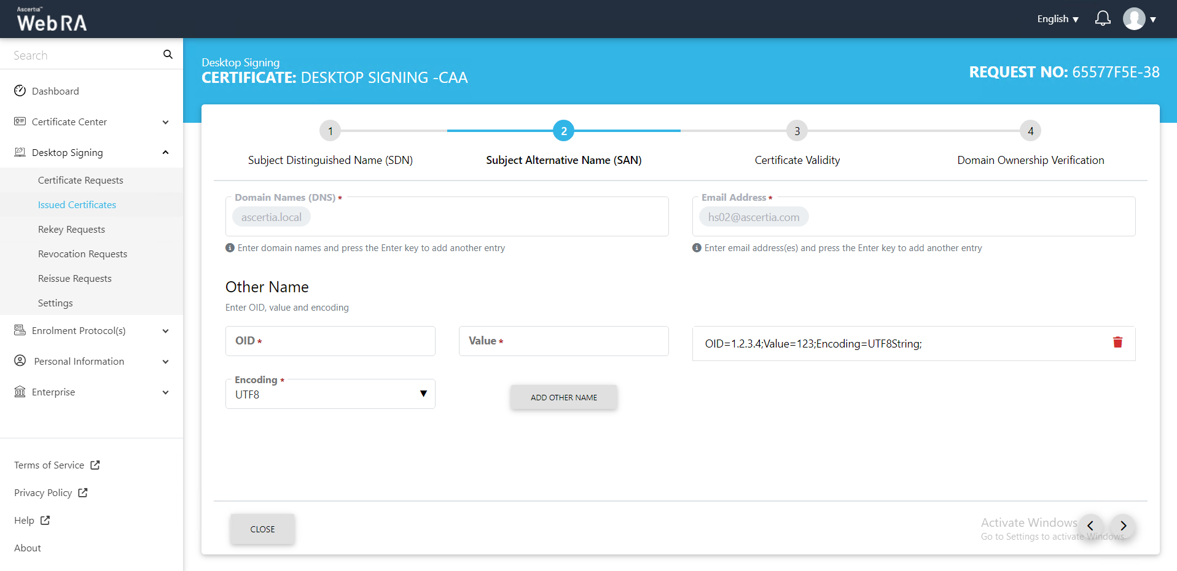Open notifications bell icon

pos(1103,19)
